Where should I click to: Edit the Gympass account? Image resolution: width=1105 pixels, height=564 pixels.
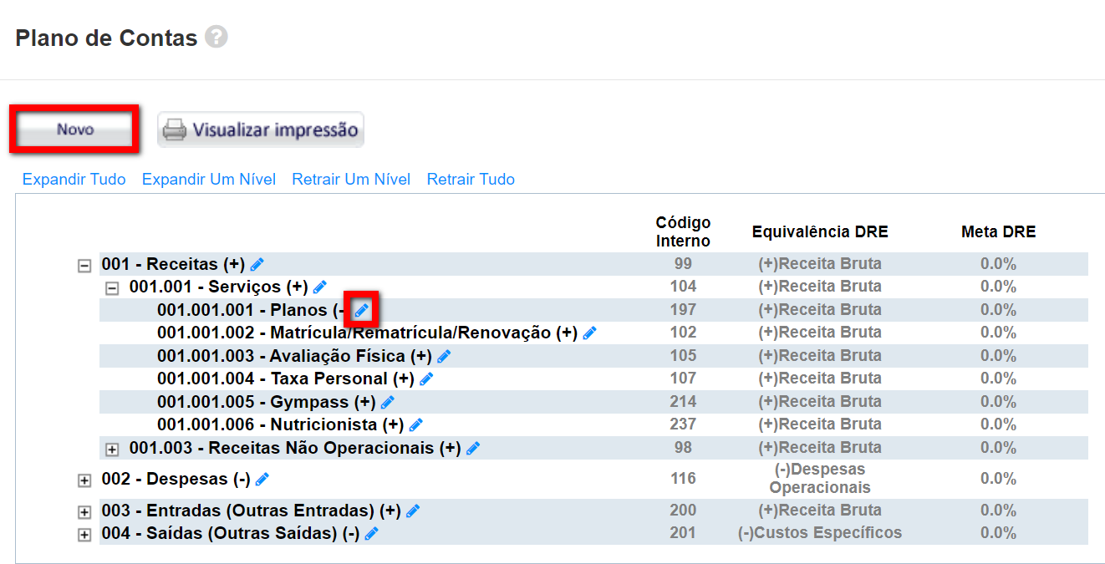pos(387,403)
